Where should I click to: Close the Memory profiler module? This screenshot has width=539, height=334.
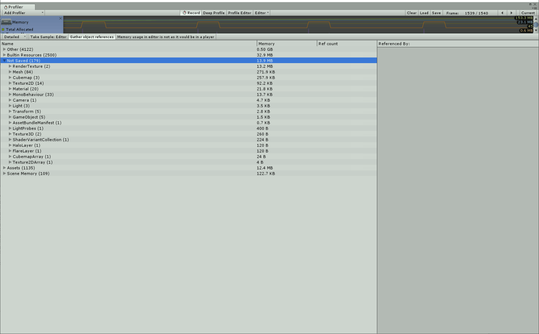point(60,18)
